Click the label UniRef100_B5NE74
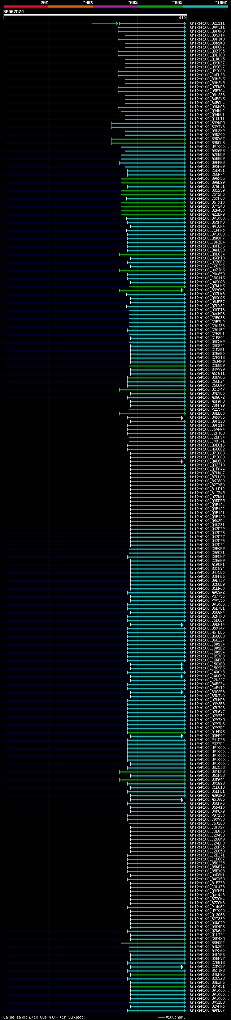 tap(207, 867)
